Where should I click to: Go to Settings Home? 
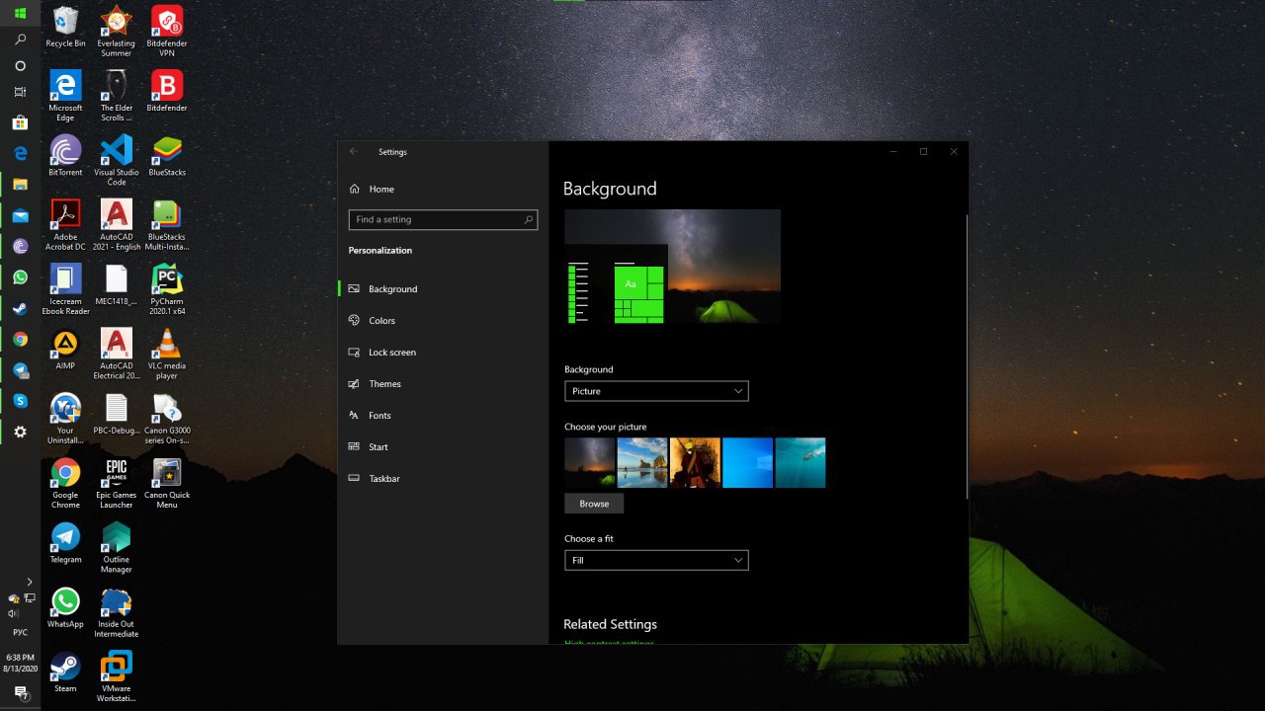[381, 189]
